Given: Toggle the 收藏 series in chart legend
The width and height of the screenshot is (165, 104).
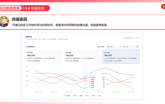Looking at the screenshot, I should pos(80,96).
